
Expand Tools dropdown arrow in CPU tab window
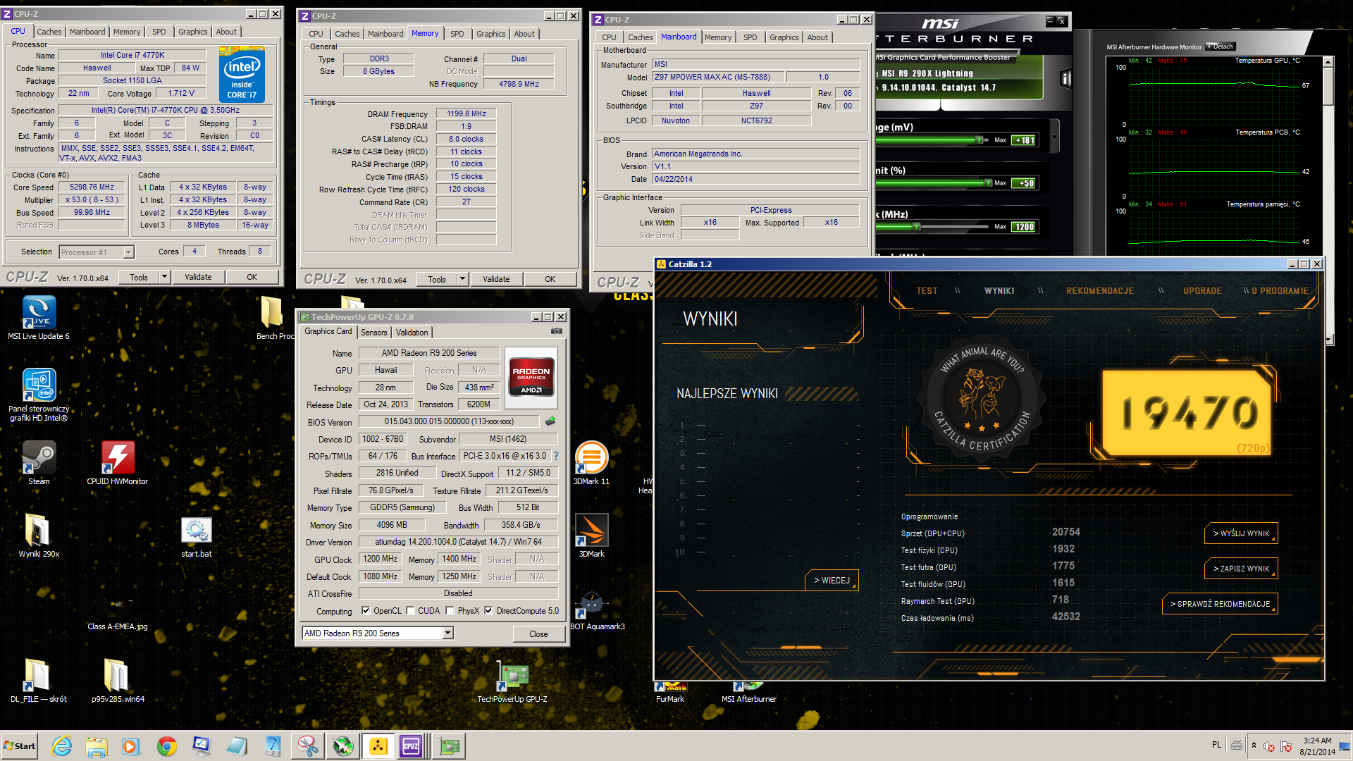(x=164, y=277)
